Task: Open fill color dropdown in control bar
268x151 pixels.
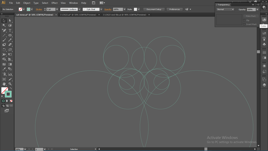Action: click(x=24, y=9)
